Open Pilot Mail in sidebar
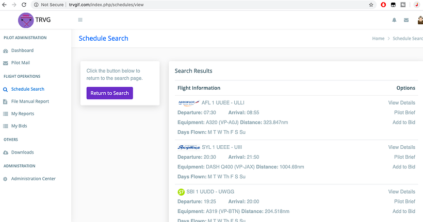423x222 pixels. pos(21,63)
